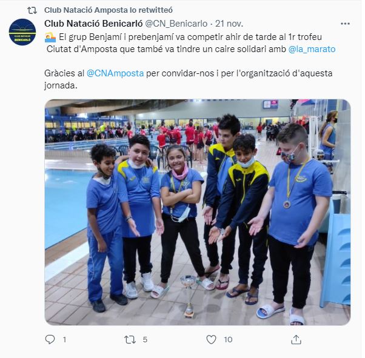Viewport: 365px width, 358px height.
Task: Follow the @la_marato mention link
Action: 312,49
